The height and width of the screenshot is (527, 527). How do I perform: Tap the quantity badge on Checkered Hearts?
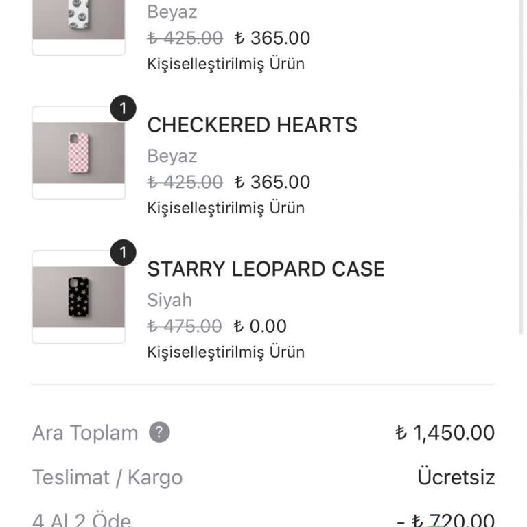pos(123,109)
